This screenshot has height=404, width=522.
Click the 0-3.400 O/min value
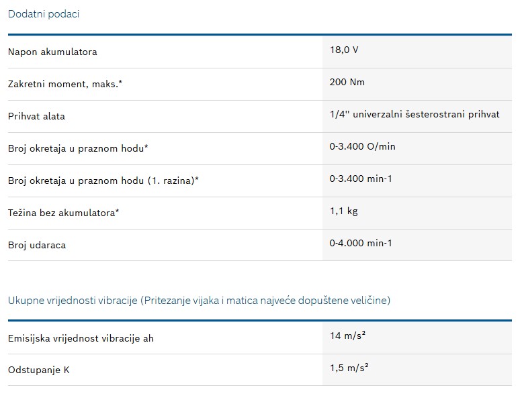pyautogui.click(x=363, y=147)
